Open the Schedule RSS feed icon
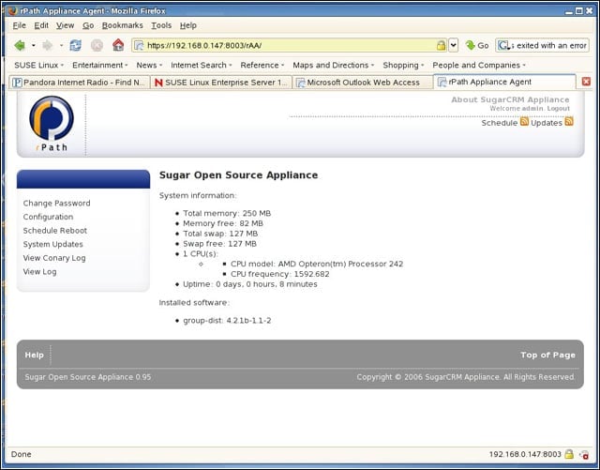 click(524, 122)
